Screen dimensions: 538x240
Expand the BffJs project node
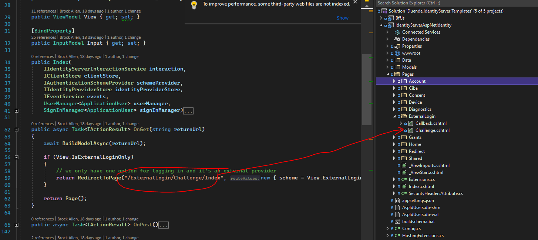381,18
